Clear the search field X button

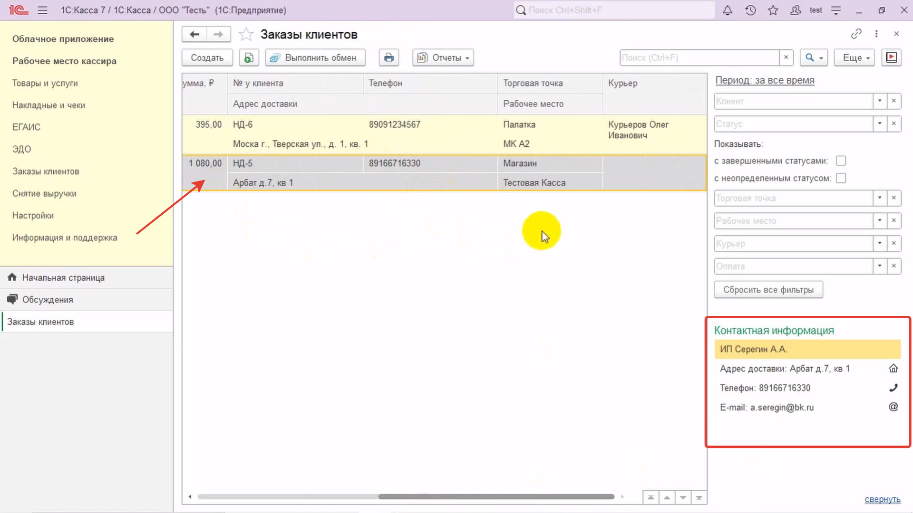(786, 57)
